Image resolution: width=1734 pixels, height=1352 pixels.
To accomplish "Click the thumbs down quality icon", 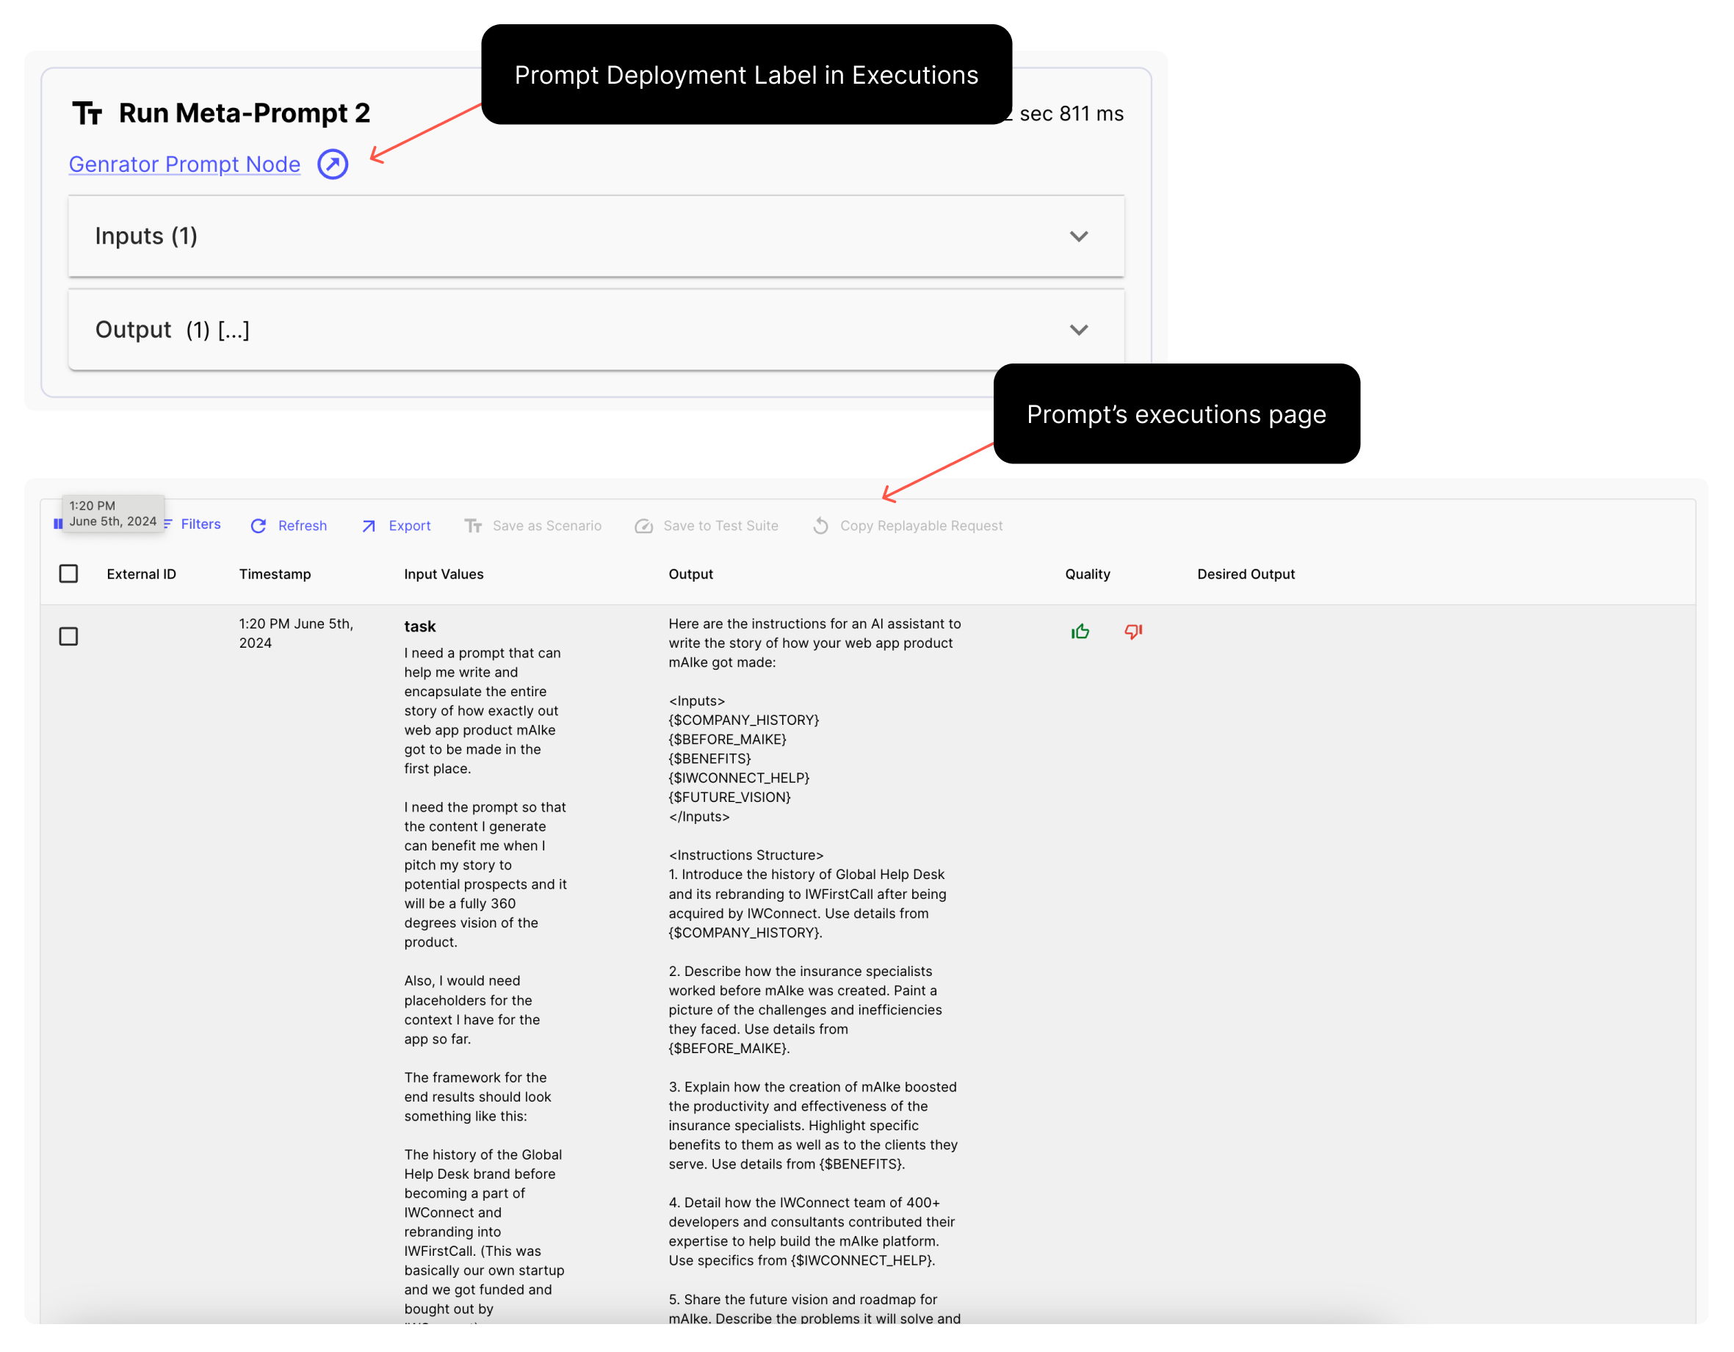I will pos(1133,632).
